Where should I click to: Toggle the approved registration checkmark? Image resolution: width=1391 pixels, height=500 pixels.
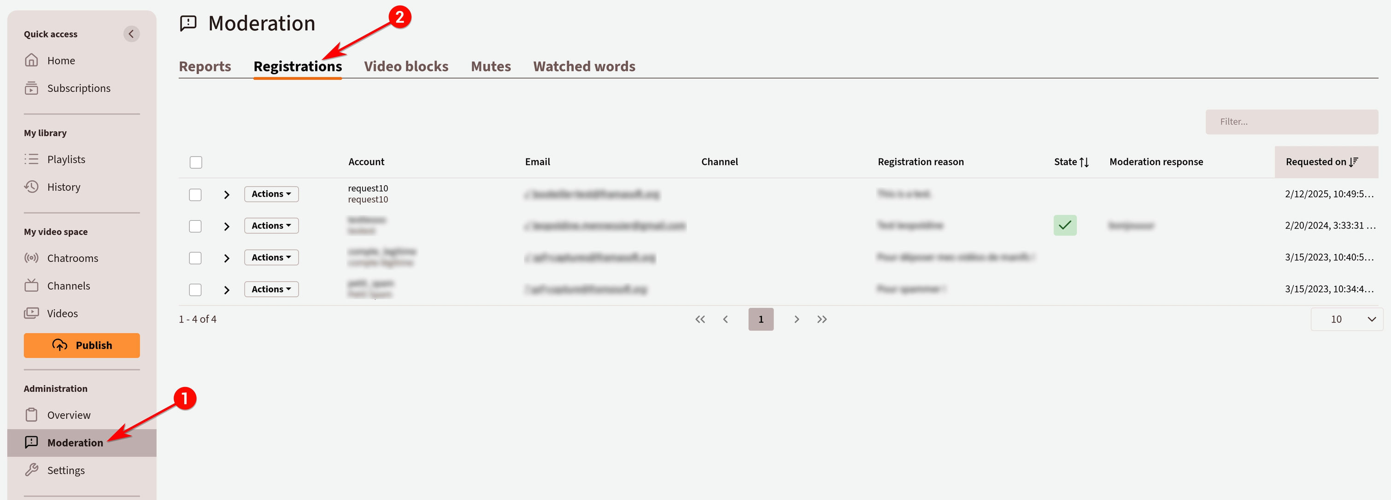(1064, 224)
